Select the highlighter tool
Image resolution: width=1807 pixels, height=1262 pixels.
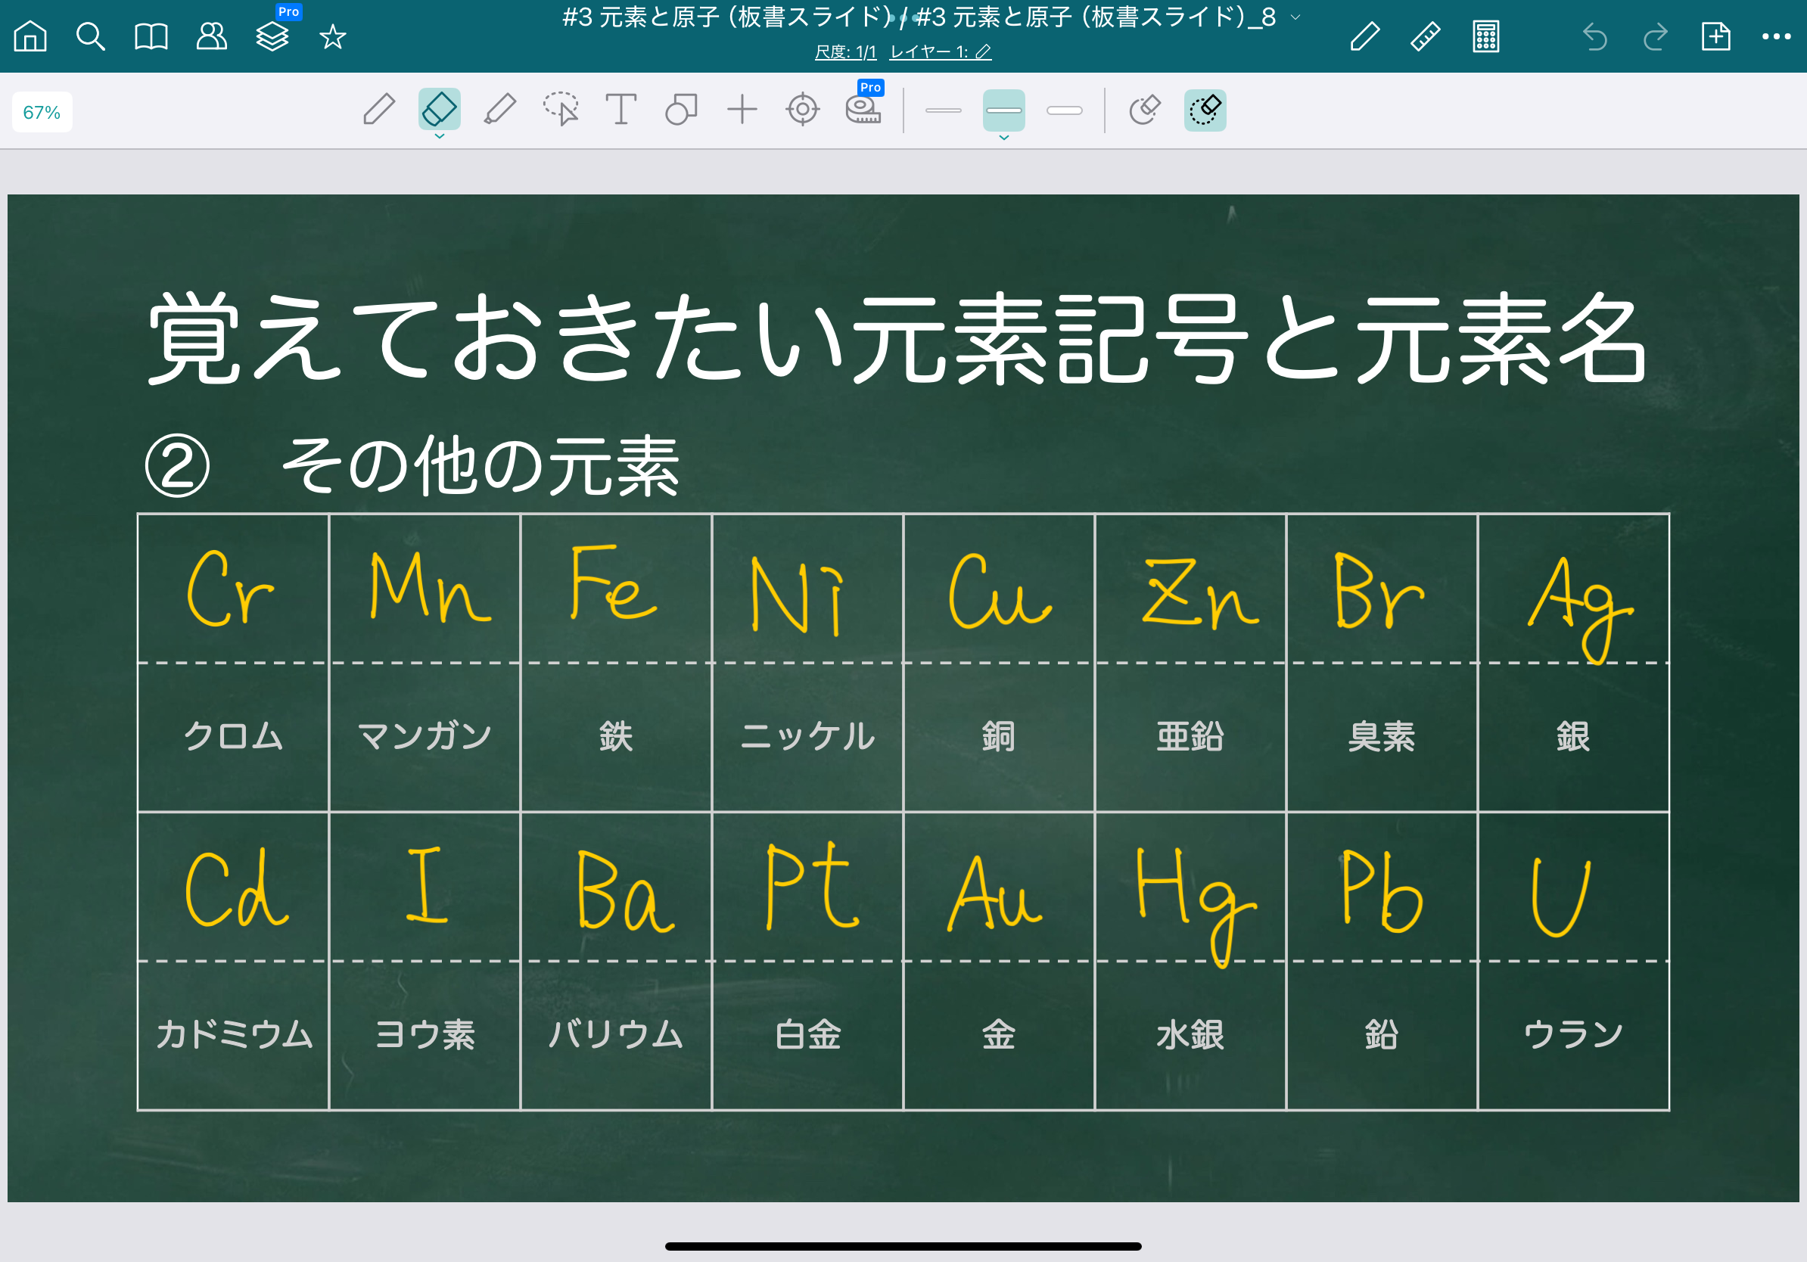[499, 110]
